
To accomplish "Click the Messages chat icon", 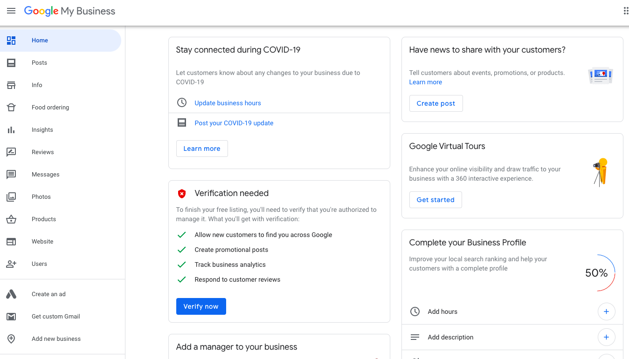I will pyautogui.click(x=11, y=175).
